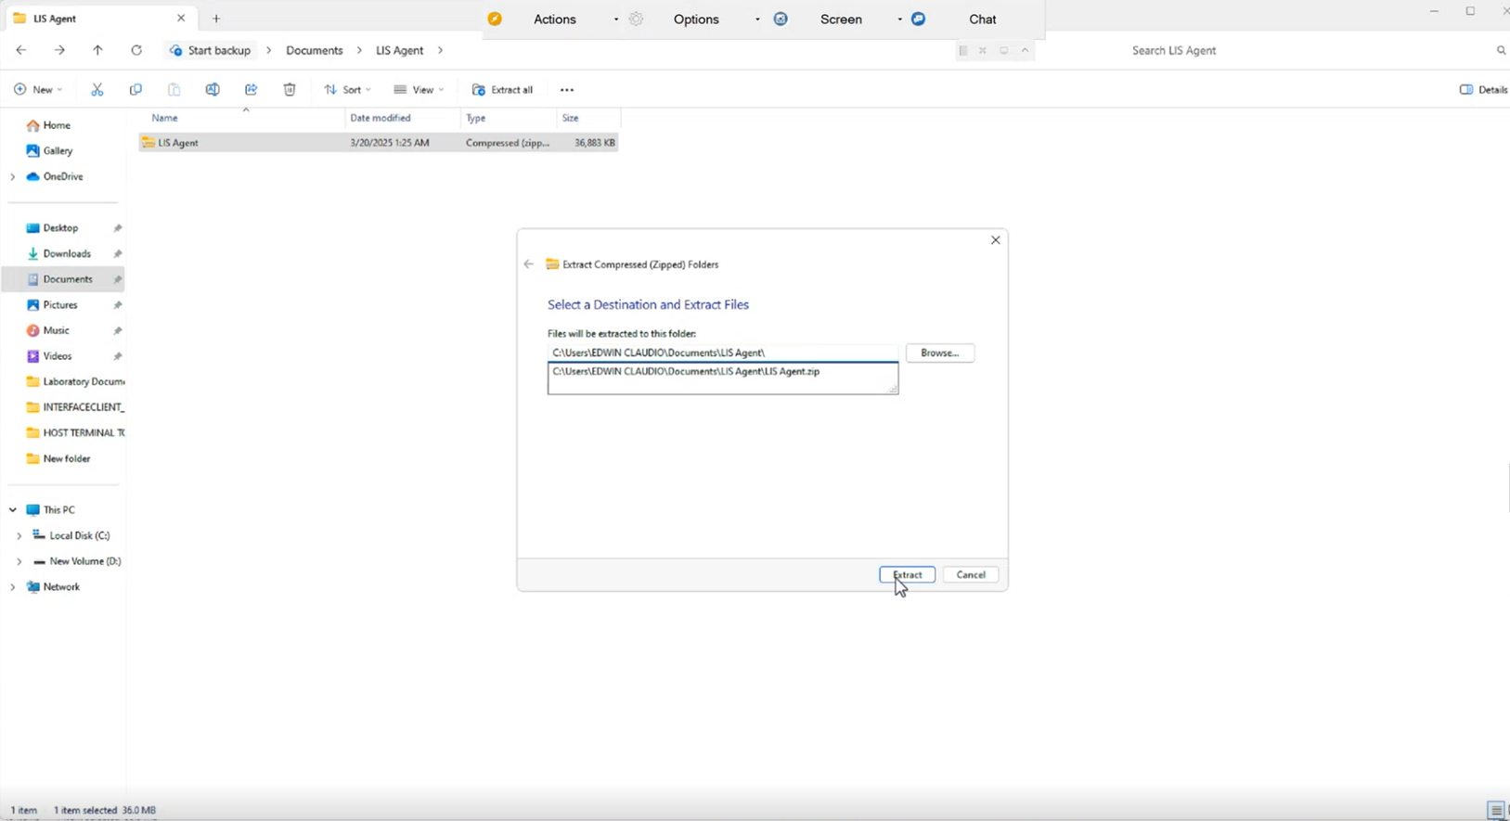Click Cancel in the extract dialog
Viewport: 1510px width, 821px height.
tap(971, 575)
